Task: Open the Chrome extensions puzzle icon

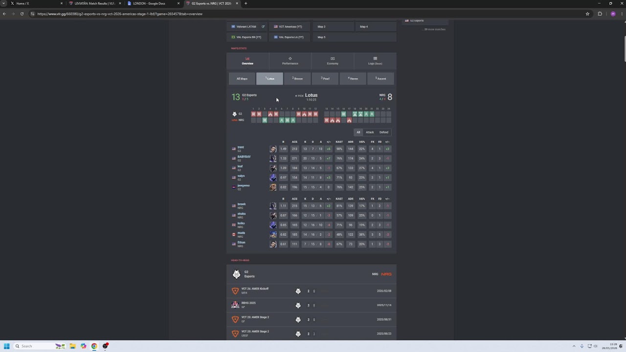Action: pos(600,14)
